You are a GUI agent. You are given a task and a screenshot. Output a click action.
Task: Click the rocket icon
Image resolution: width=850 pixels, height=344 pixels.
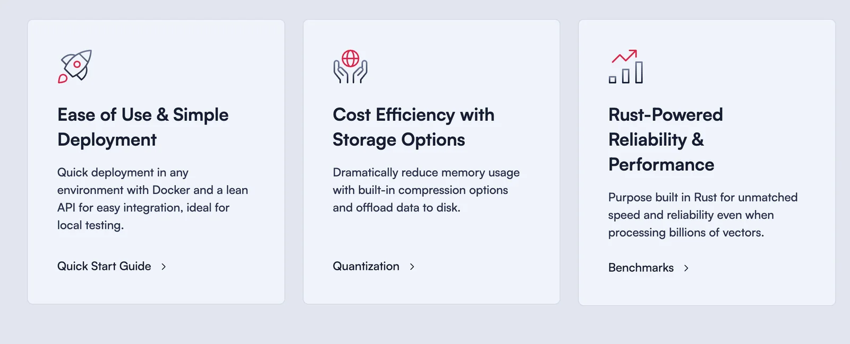click(75, 66)
